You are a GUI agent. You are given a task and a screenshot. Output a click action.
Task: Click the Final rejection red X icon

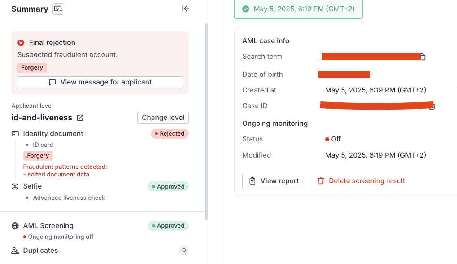[x=21, y=43]
